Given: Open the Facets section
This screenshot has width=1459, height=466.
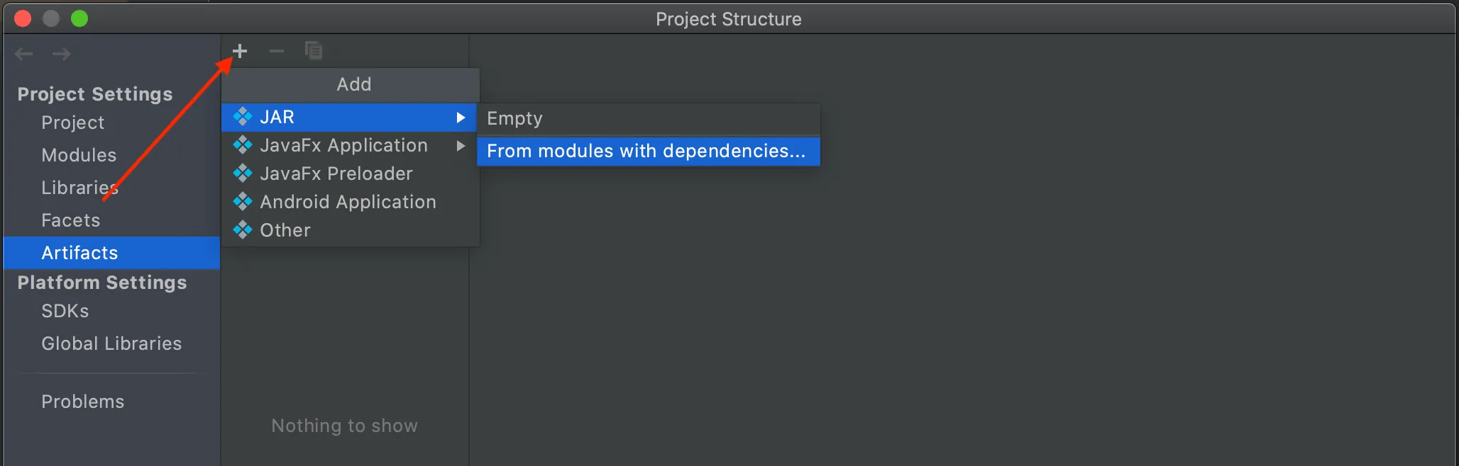Looking at the screenshot, I should (70, 220).
